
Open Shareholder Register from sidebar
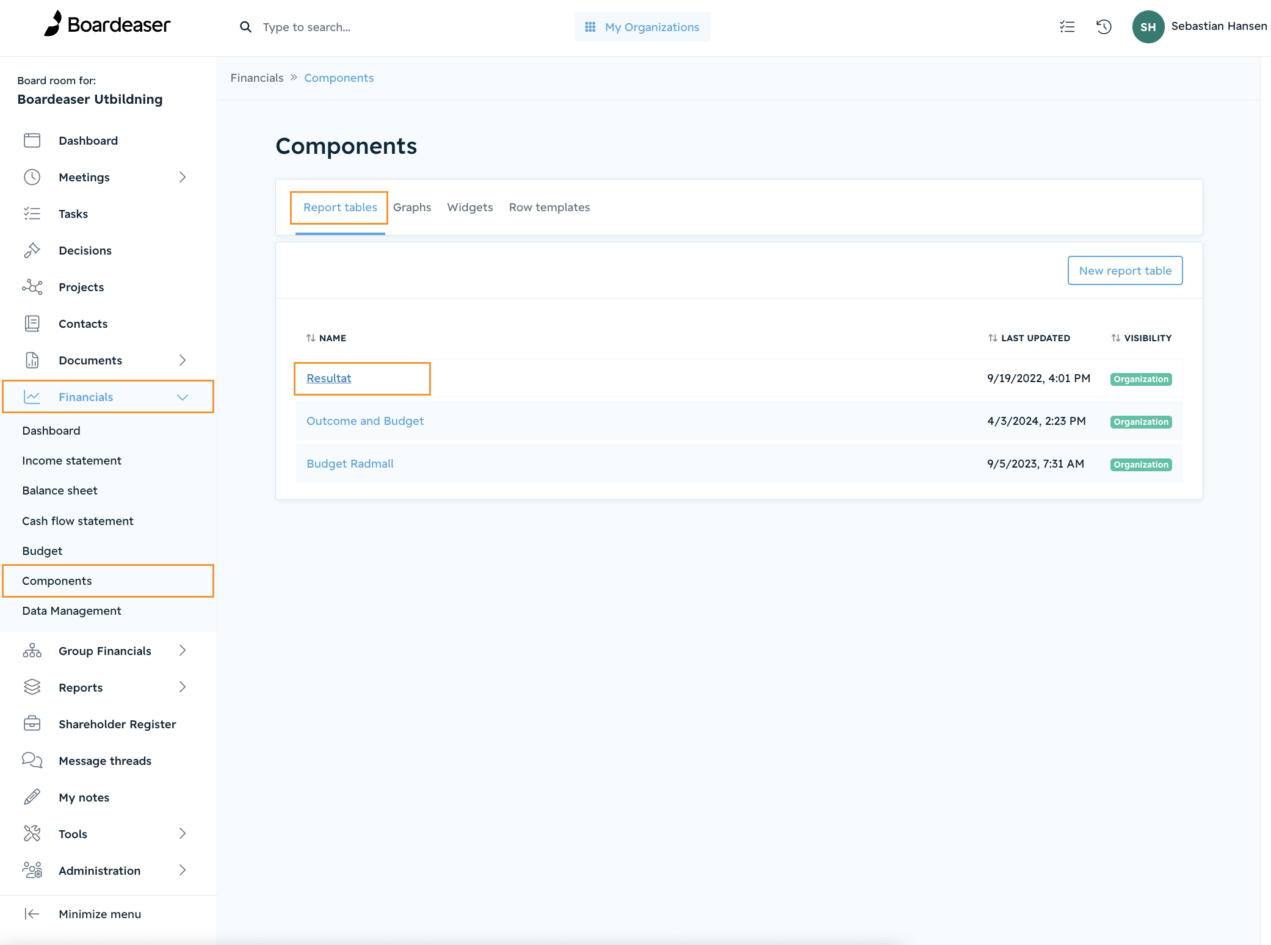117,725
